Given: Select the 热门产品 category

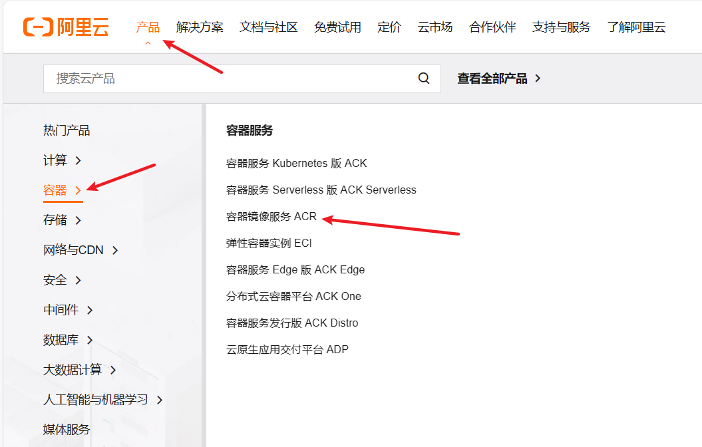Looking at the screenshot, I should (x=67, y=130).
